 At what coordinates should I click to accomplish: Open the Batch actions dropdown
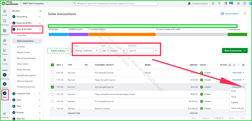[59, 51]
